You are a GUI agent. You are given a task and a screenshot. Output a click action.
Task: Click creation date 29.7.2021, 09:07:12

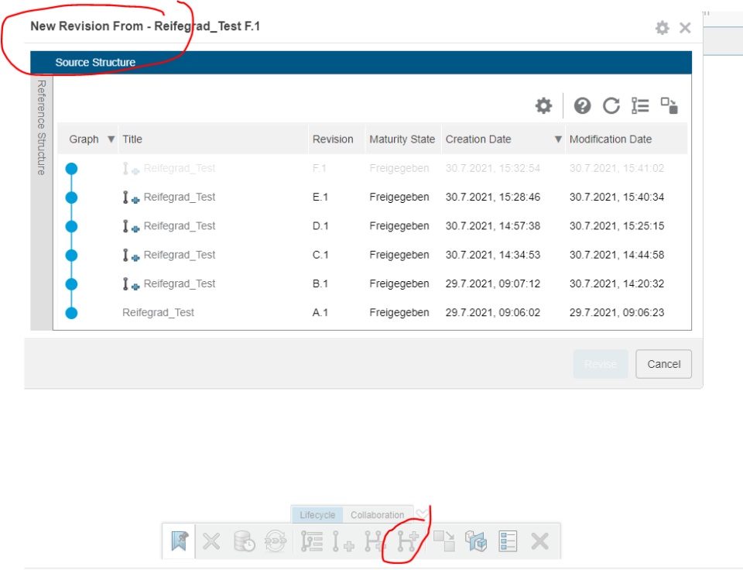[493, 284]
